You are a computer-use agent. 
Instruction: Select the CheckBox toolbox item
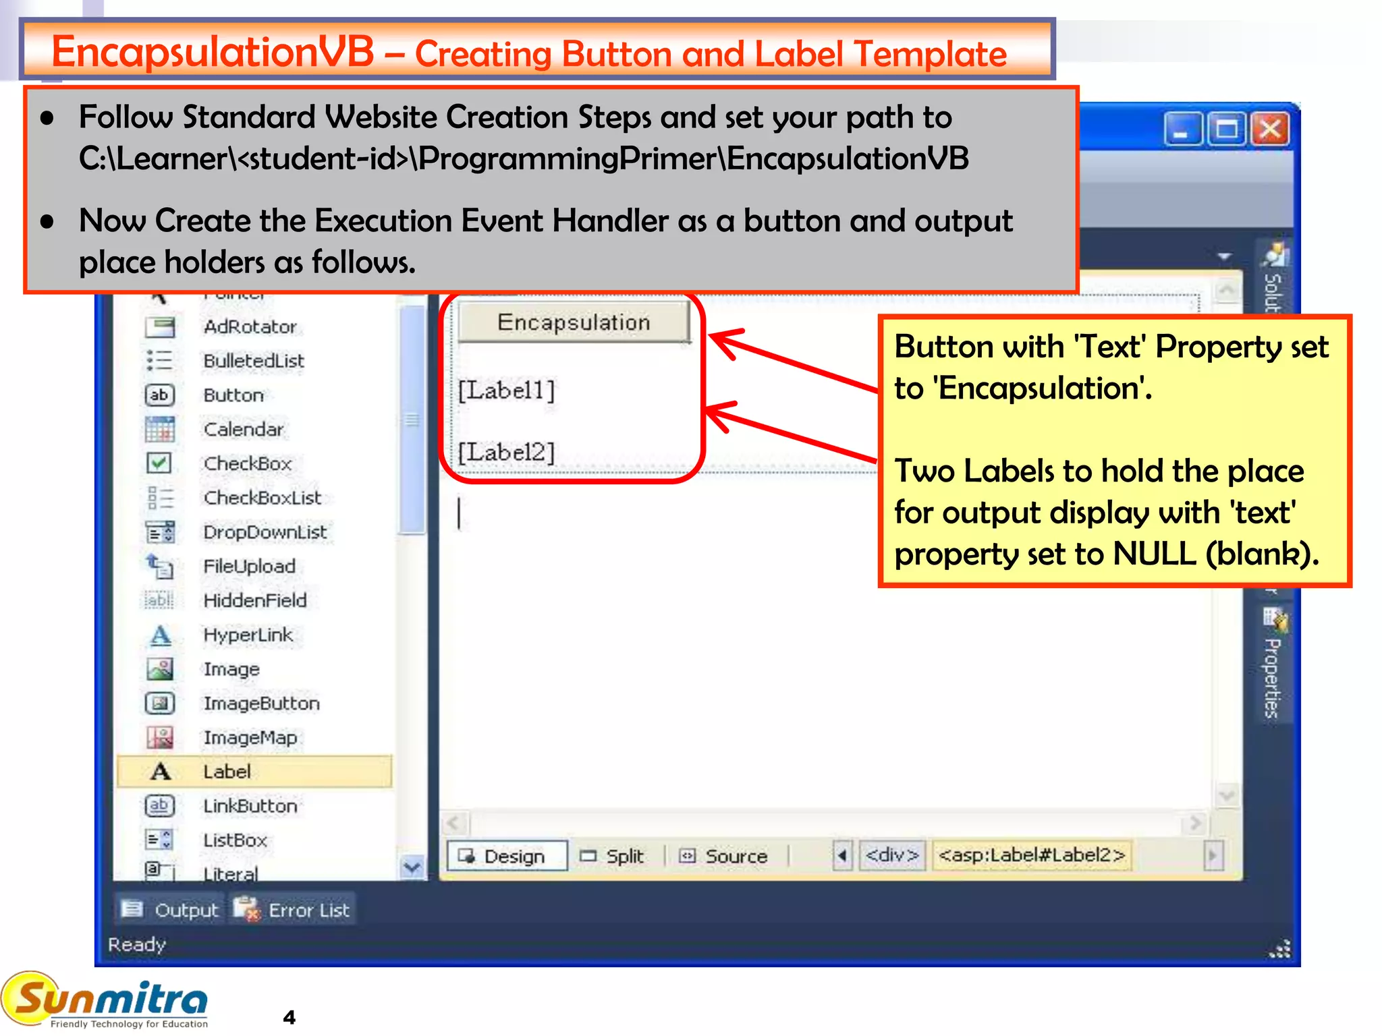tap(247, 463)
